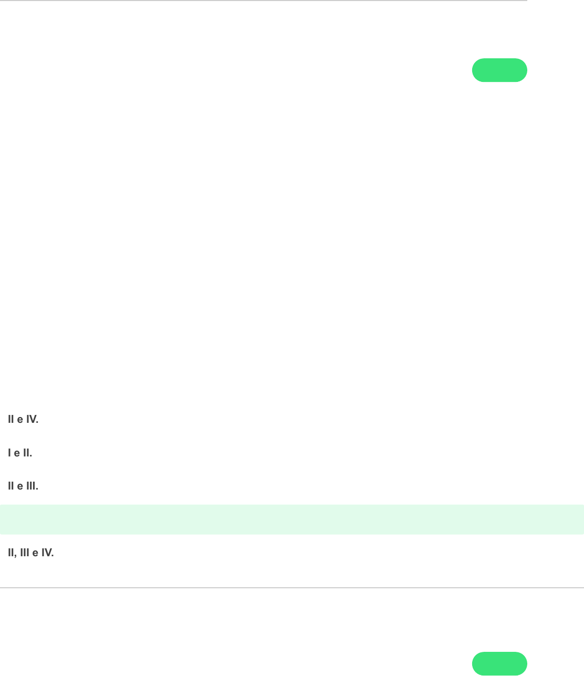Pick the "II e III." alternative

tap(23, 486)
